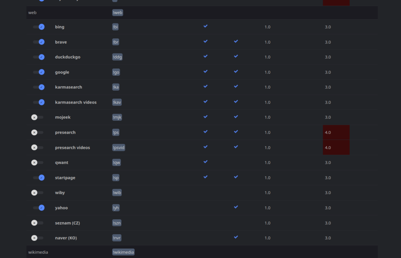Image resolution: width=401 pixels, height=258 pixels.
Task: Click the checkmark in the qwant row
Action: [x=206, y=161]
